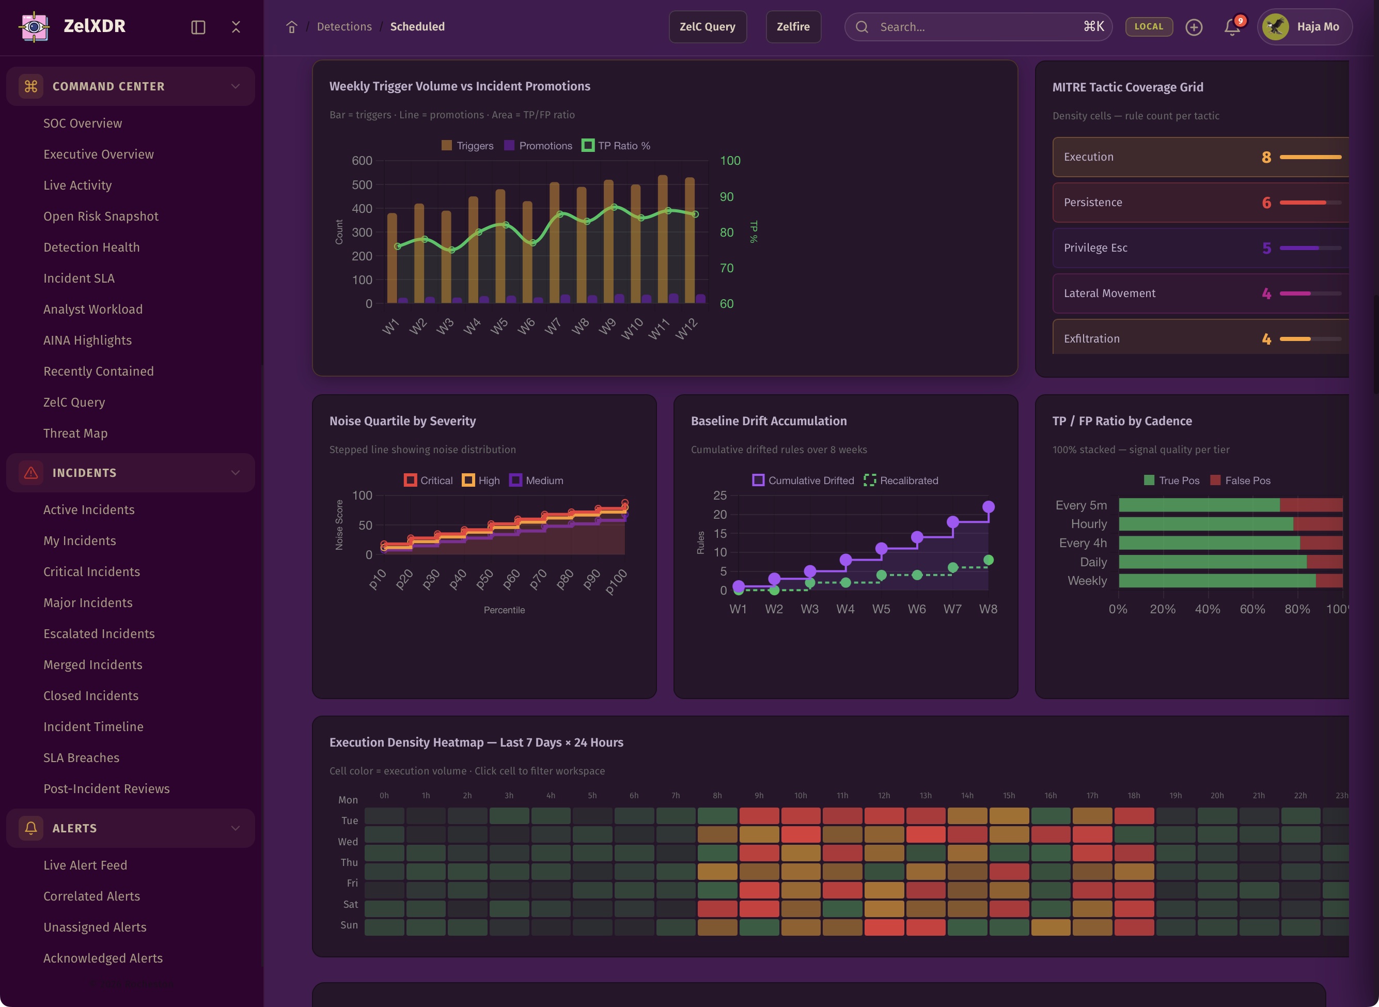Toggle the sidebar panel layout icon
This screenshot has height=1007, width=1379.
pyautogui.click(x=198, y=27)
